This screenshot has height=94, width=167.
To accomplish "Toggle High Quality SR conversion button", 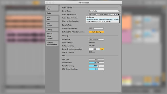I will click(96, 32).
